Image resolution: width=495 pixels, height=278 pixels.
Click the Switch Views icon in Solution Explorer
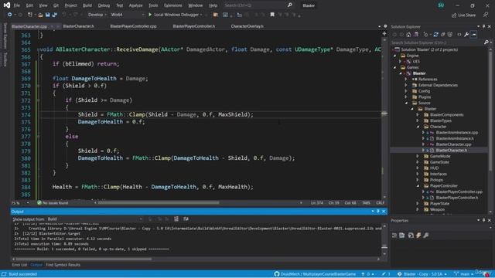point(416,35)
